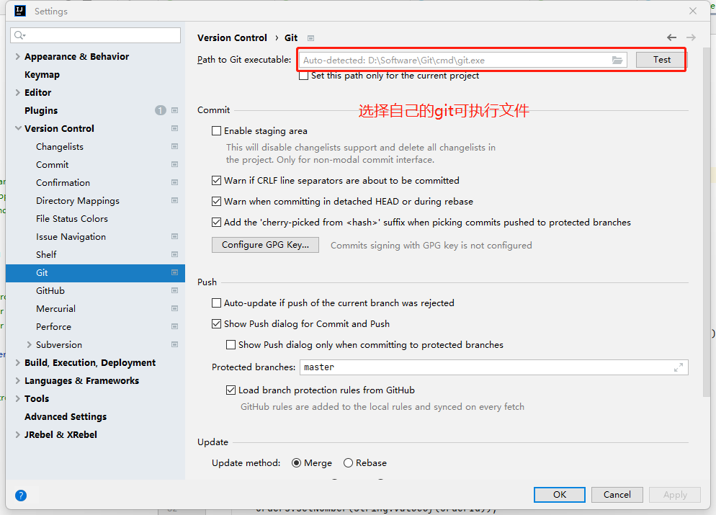The width and height of the screenshot is (716, 515).
Task: Click the Plugins update count badge
Action: click(161, 110)
